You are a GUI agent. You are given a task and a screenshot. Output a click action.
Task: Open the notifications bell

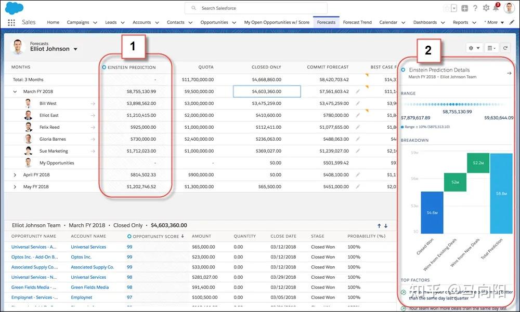[x=496, y=8]
